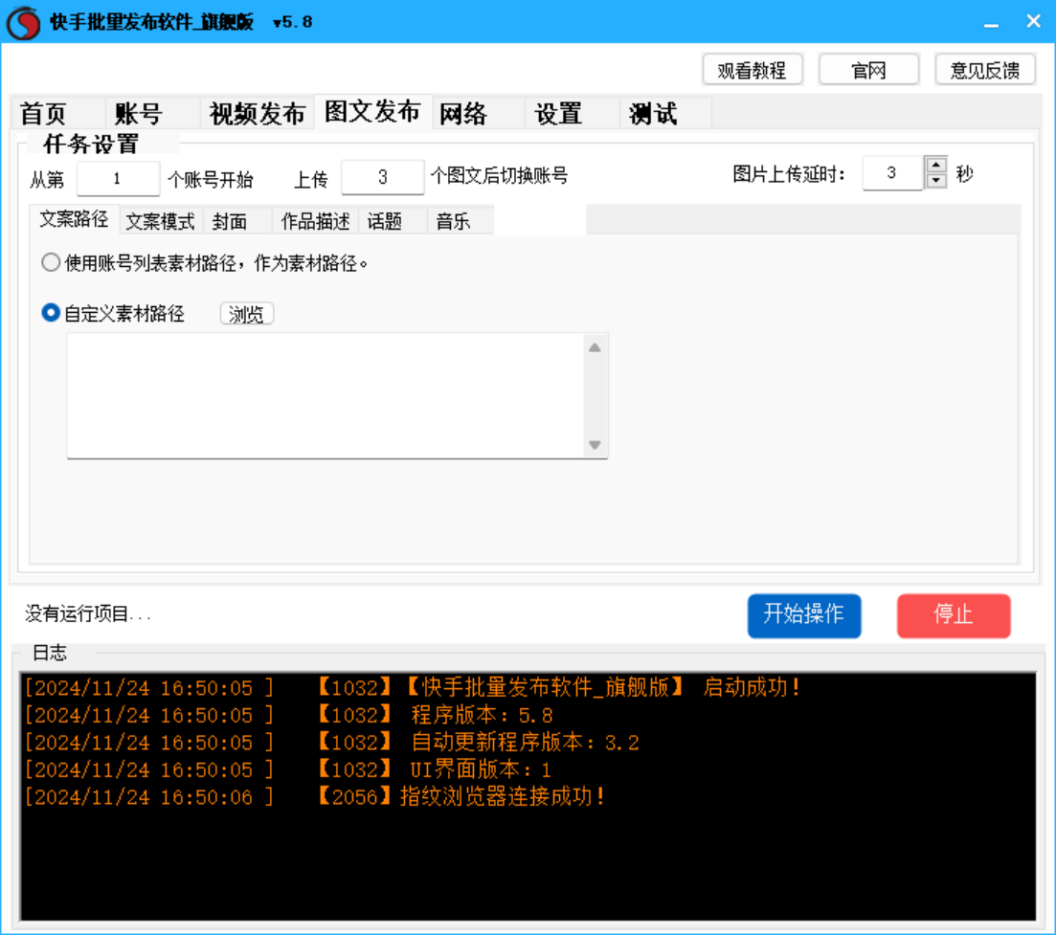Switch to the 账号 tab
1056x935 pixels.
153,113
